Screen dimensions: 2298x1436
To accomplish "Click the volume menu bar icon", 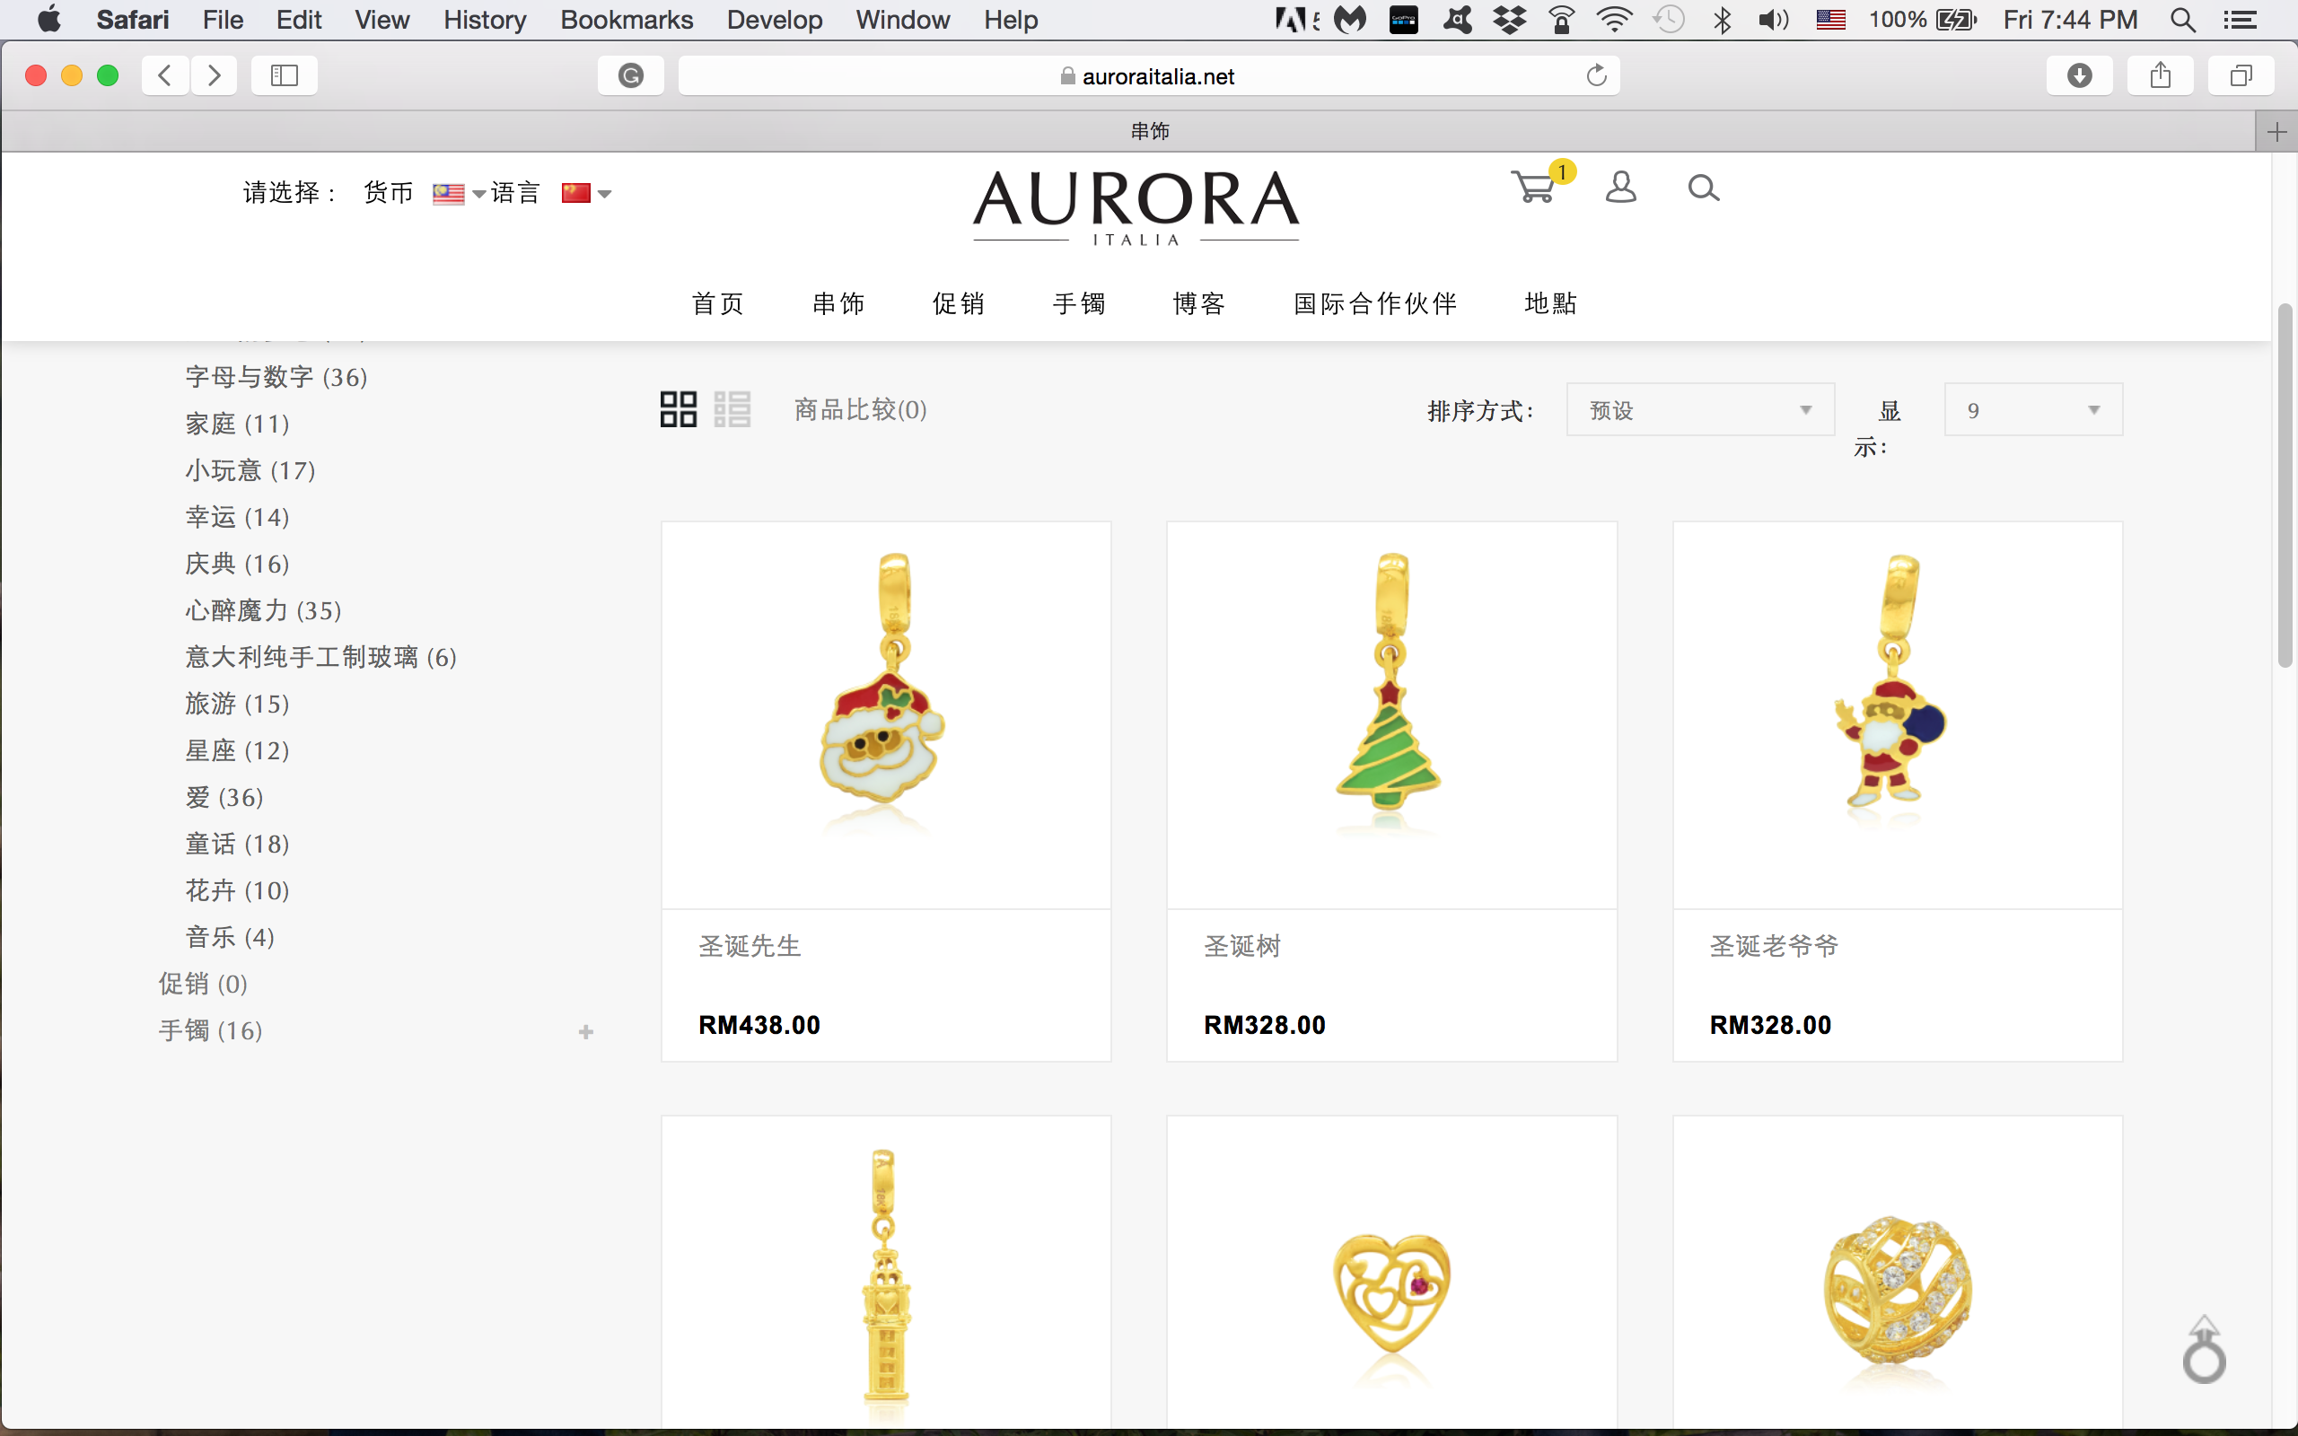I will (x=1773, y=19).
